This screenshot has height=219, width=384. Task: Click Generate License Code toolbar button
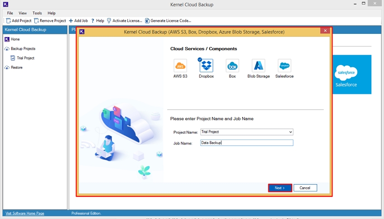(168, 21)
